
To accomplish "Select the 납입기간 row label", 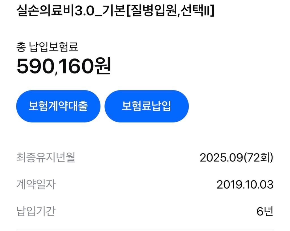I will click(x=36, y=211).
